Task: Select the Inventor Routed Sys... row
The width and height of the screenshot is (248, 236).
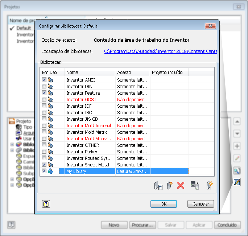Action: [127, 158]
